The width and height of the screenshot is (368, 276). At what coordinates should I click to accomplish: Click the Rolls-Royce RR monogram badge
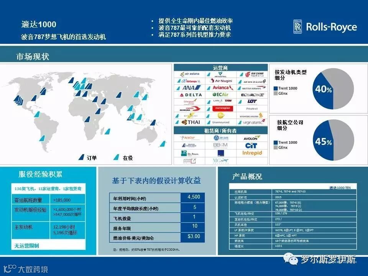[x=297, y=26]
